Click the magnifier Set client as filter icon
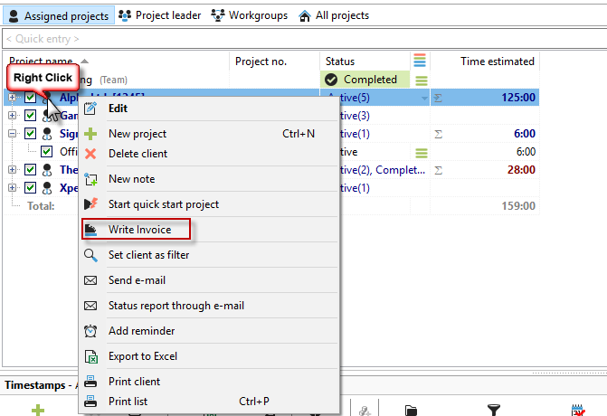607x416 pixels. 90,255
